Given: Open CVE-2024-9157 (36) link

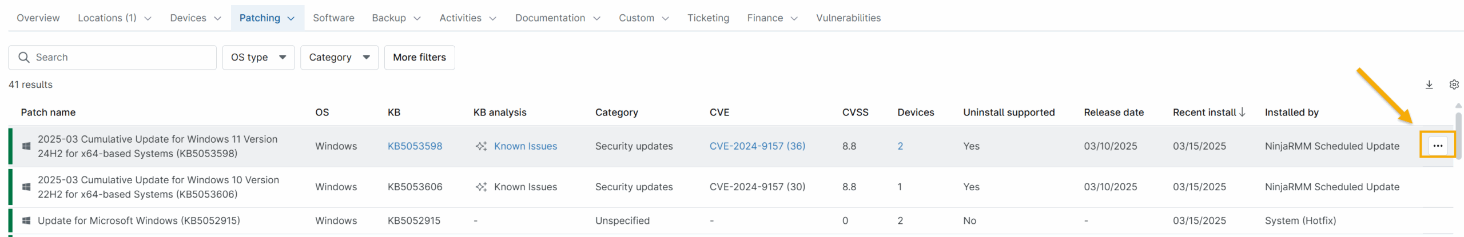Looking at the screenshot, I should [757, 146].
